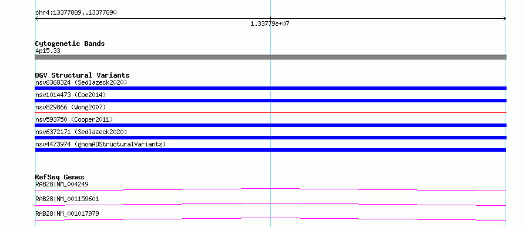523x227 pixels.
Task: Open the nsv6372171 (Sedlazeck2020) variant label
Action: point(81,132)
